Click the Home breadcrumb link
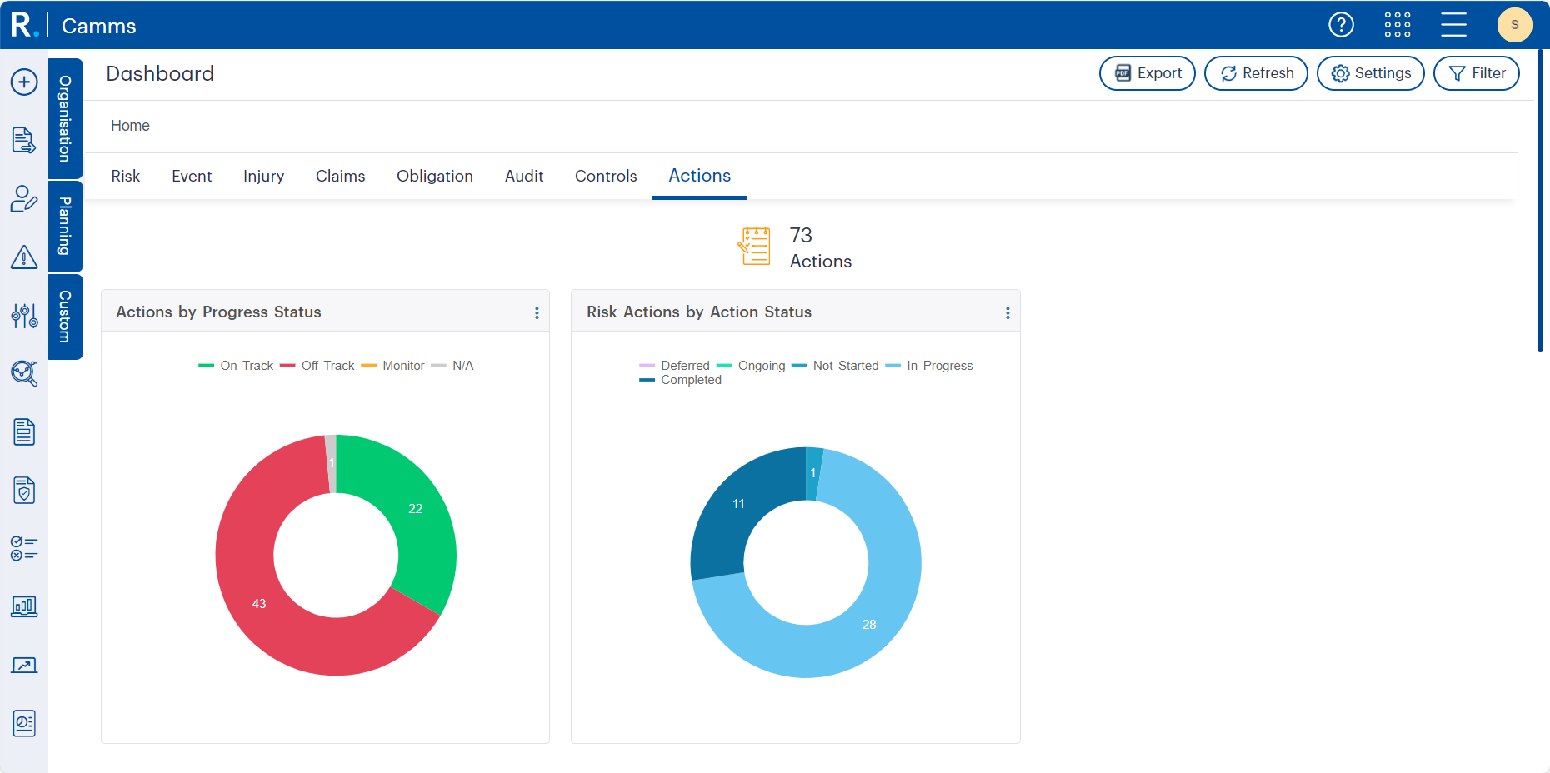1550x773 pixels. [130, 126]
